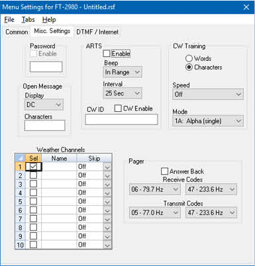Viewport: 255px width, 266px height.
Task: Switch to the Common tab
Action: pos(17,32)
